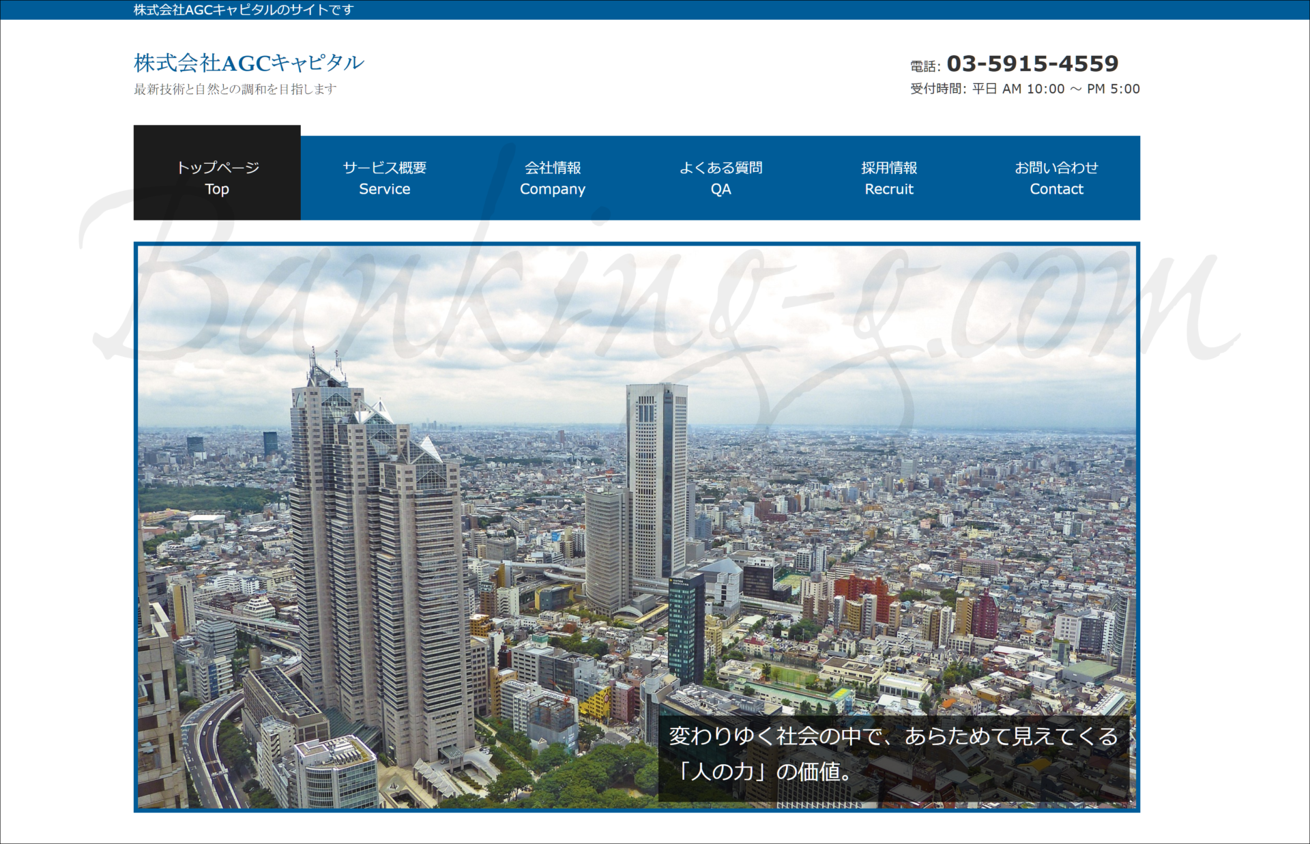The width and height of the screenshot is (1310, 844).
Task: Click the 株式会社AGCキャピタル site title
Action: tap(248, 63)
